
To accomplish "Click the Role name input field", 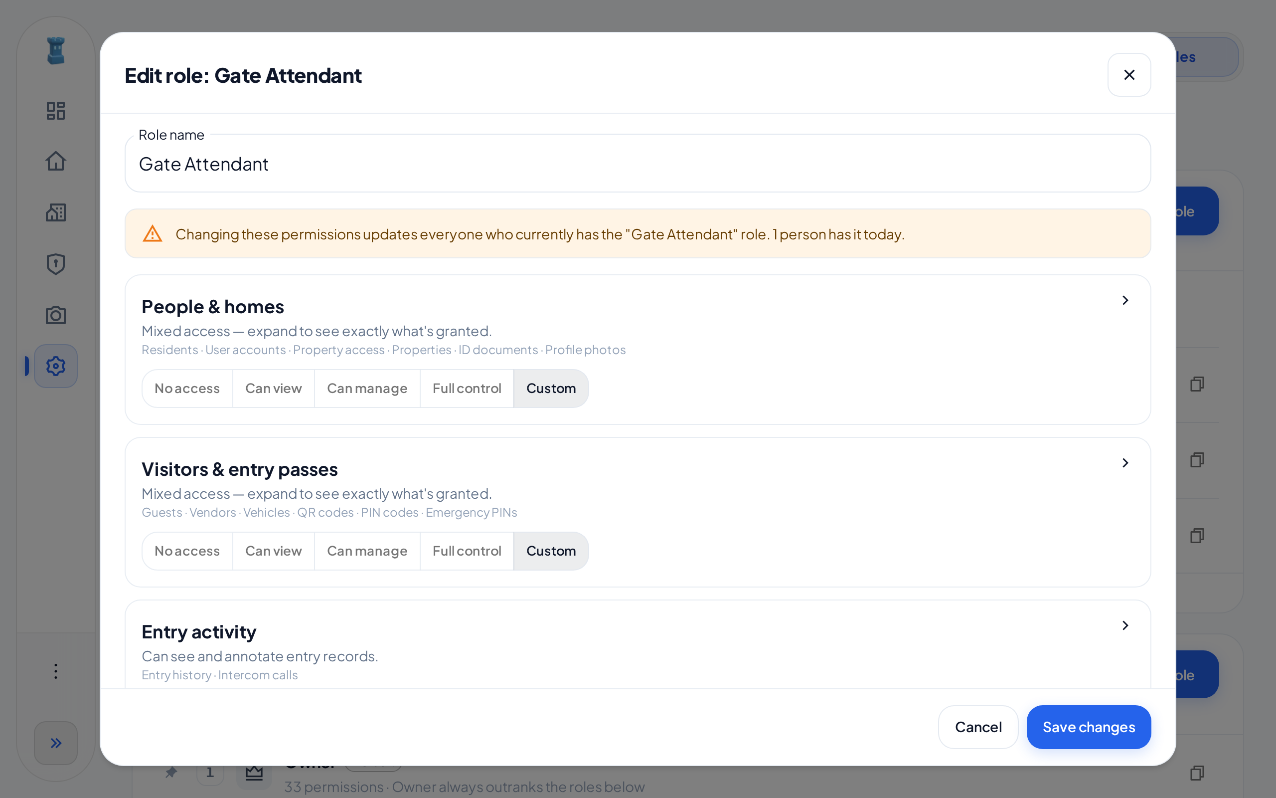I will (638, 163).
